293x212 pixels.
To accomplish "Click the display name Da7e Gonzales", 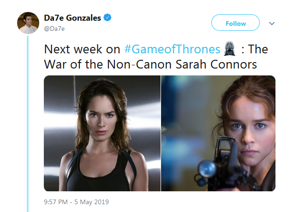I will pyautogui.click(x=72, y=18).
